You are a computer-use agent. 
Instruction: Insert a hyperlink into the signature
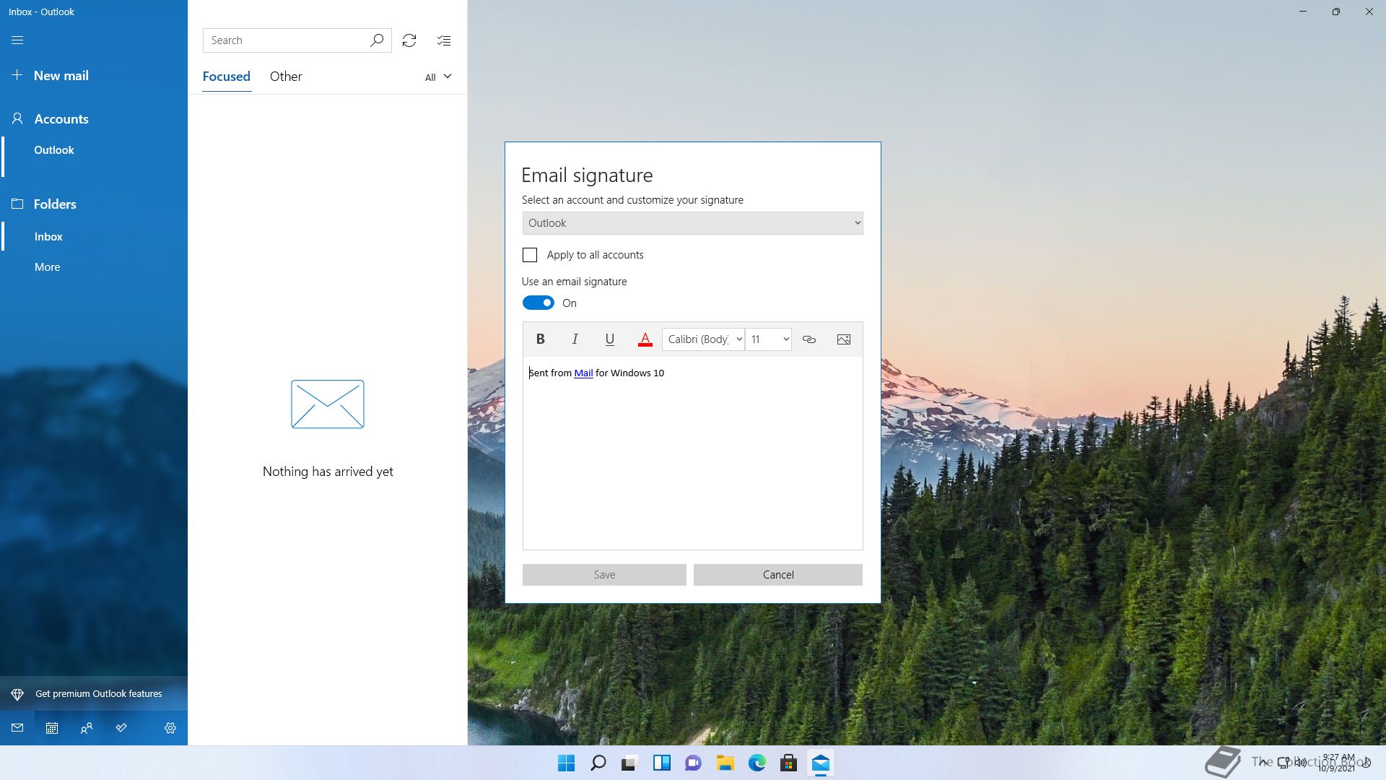pyautogui.click(x=808, y=339)
